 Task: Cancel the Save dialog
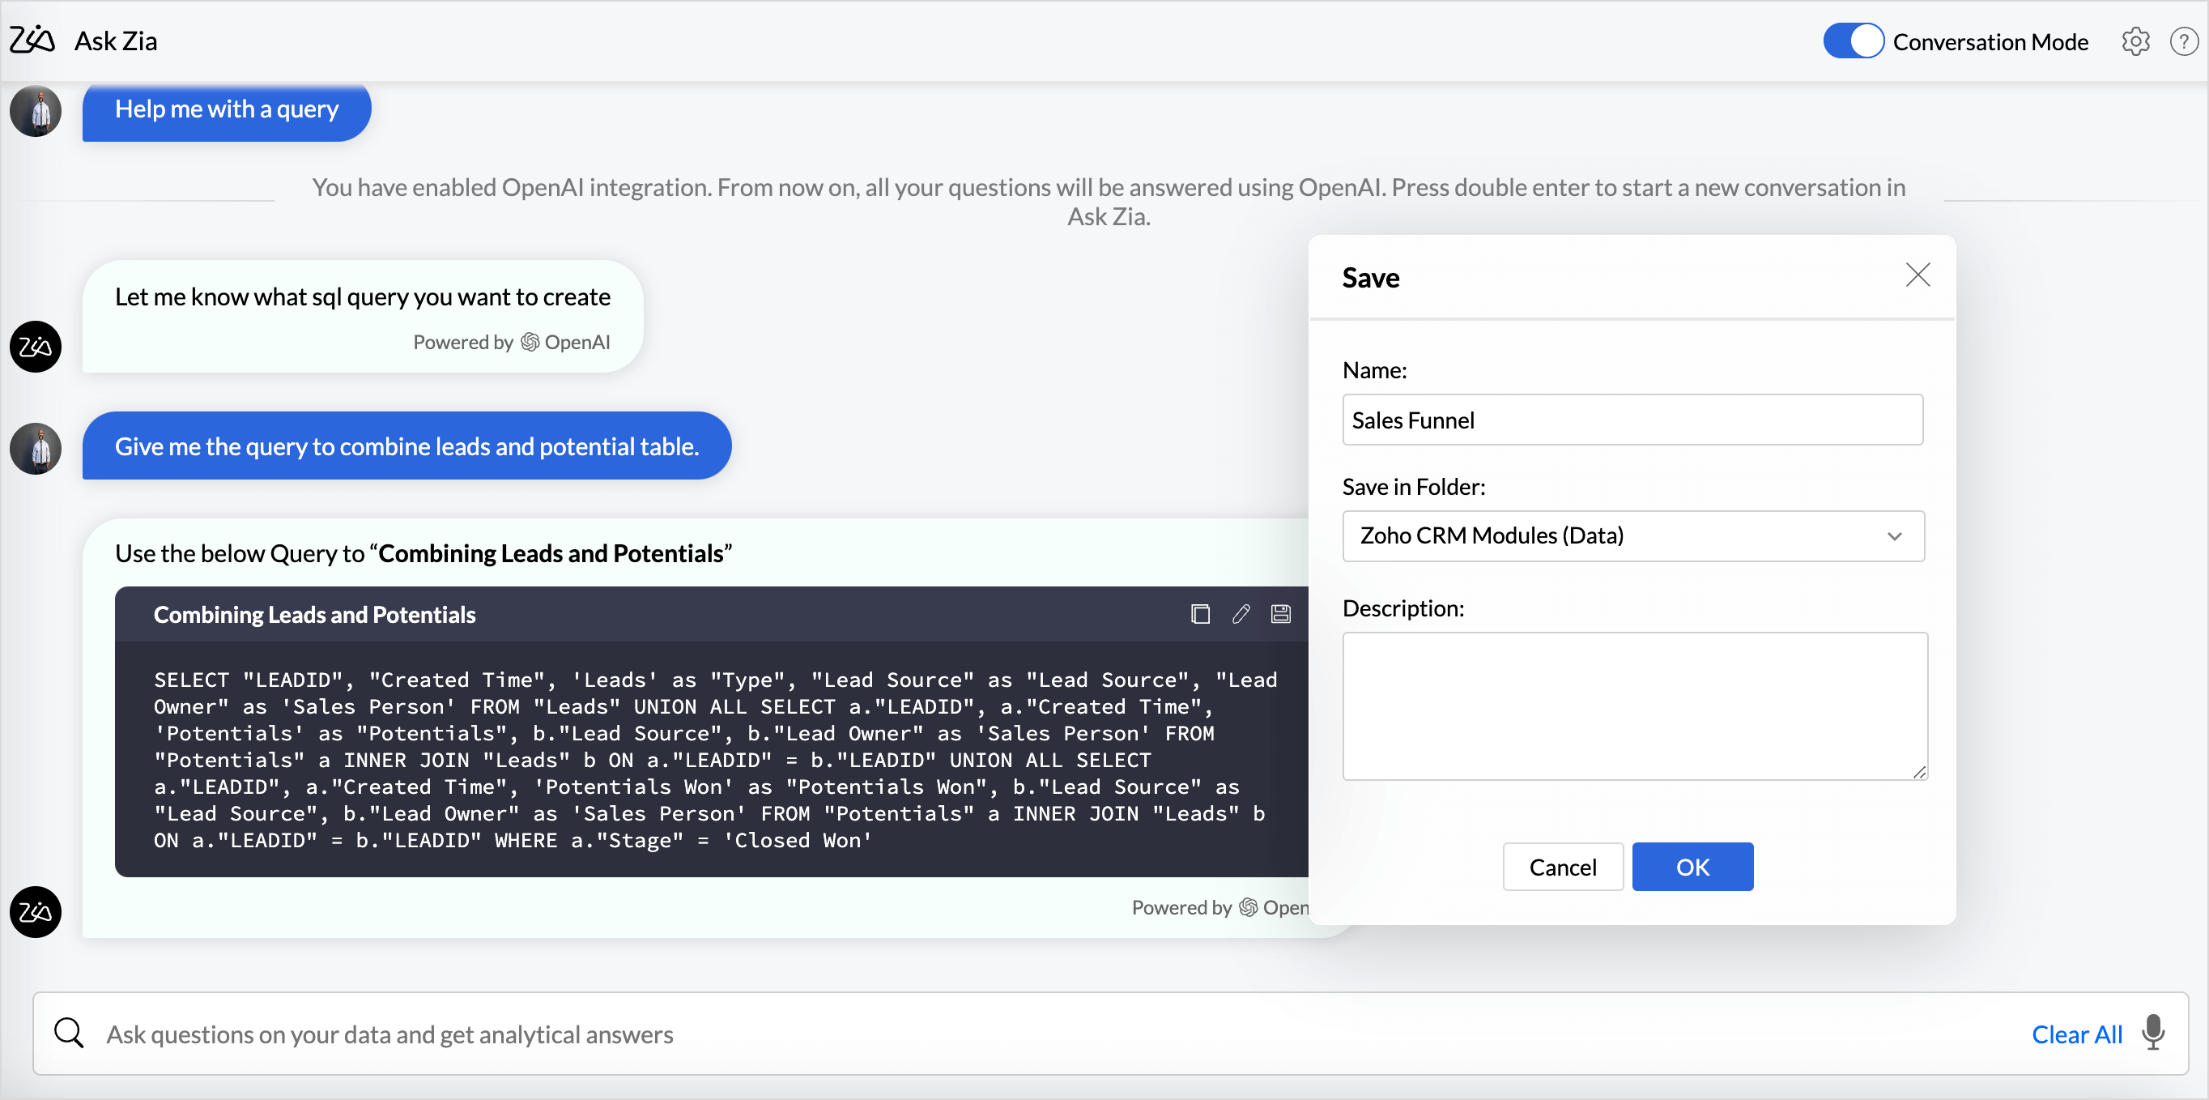point(1563,867)
